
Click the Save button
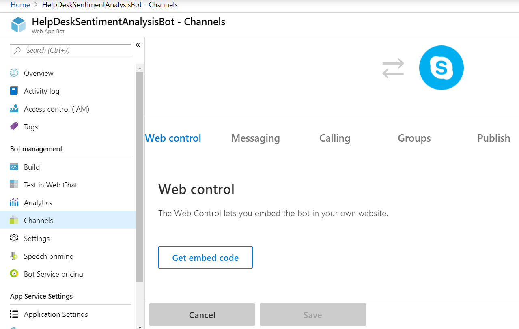pos(313,315)
